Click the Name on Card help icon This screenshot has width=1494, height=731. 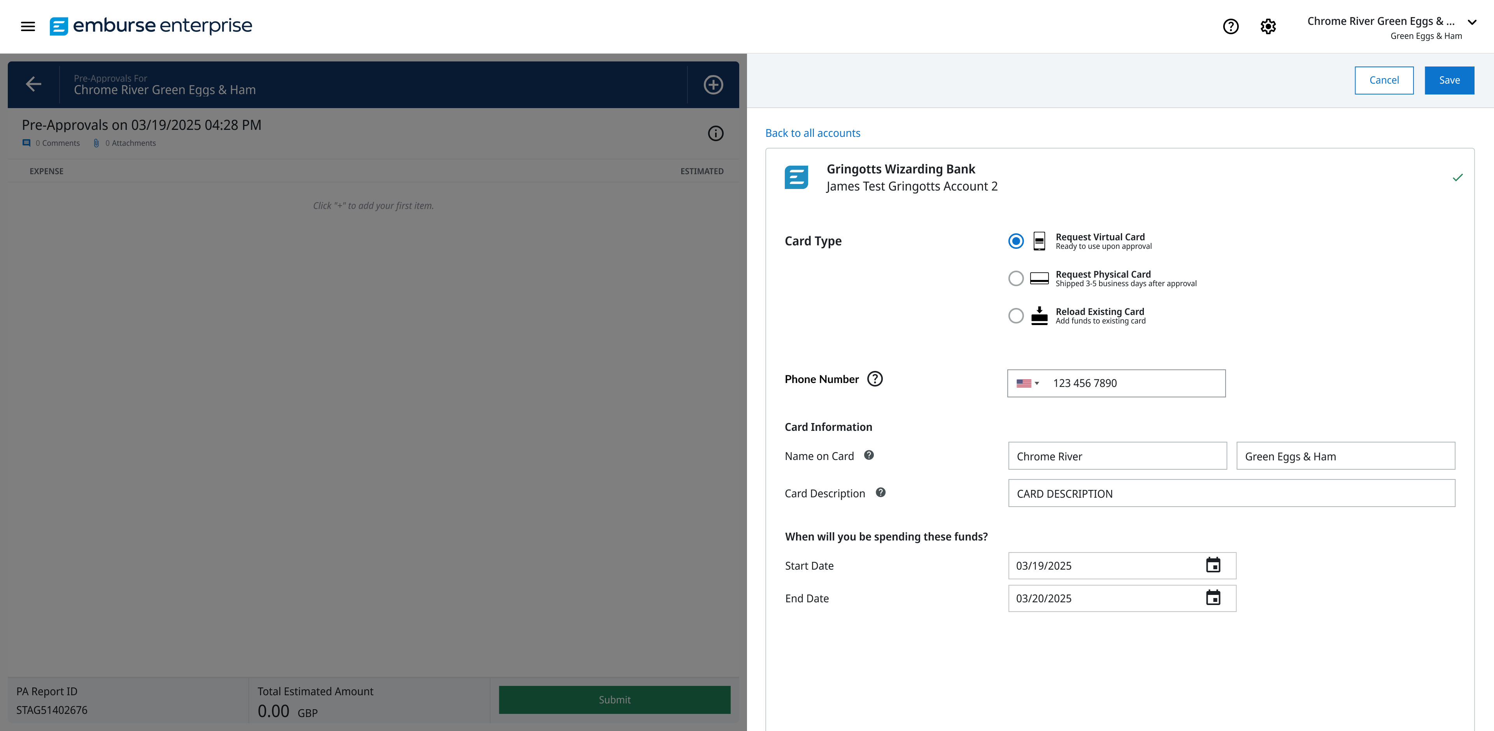coord(869,456)
